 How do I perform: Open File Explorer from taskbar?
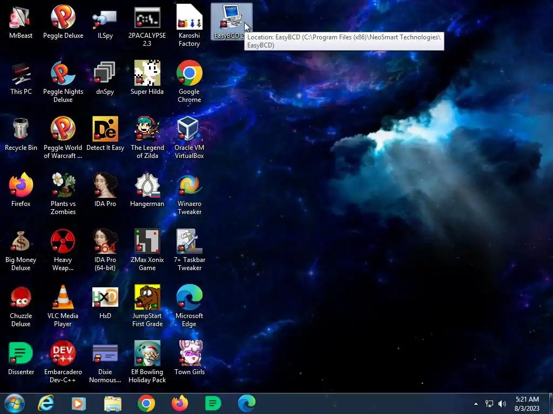coord(113,403)
